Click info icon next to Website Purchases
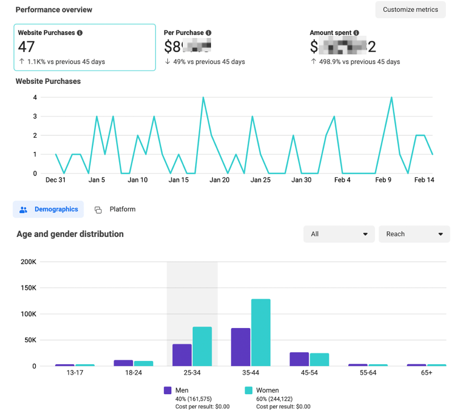 coord(80,33)
